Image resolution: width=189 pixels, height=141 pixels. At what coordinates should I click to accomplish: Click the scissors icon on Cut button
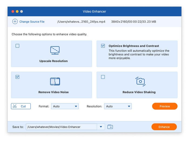[x=15, y=106]
